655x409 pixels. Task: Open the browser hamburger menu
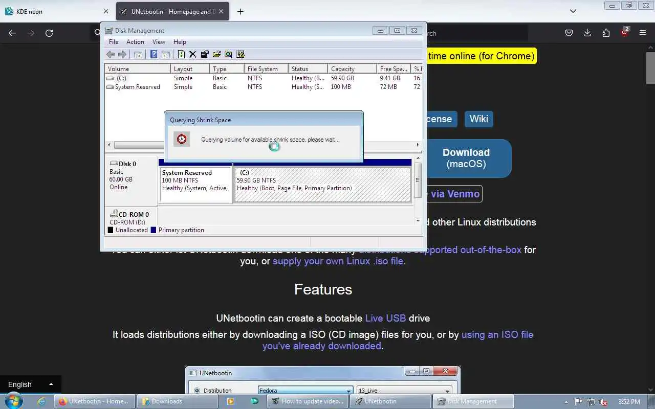click(x=643, y=33)
